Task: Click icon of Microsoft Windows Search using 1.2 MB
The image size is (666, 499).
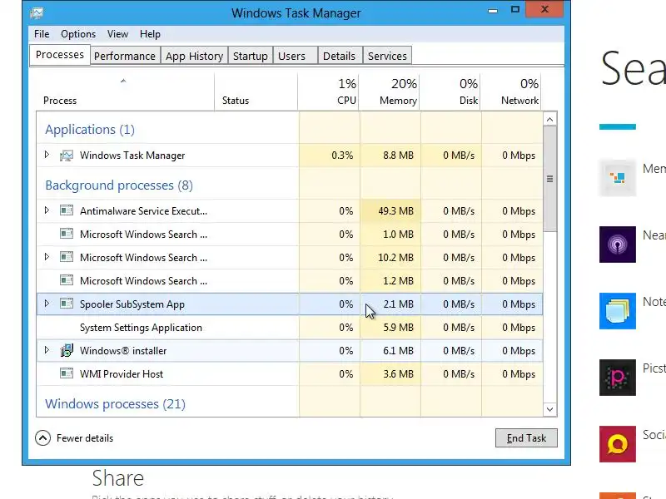Action: click(x=67, y=280)
